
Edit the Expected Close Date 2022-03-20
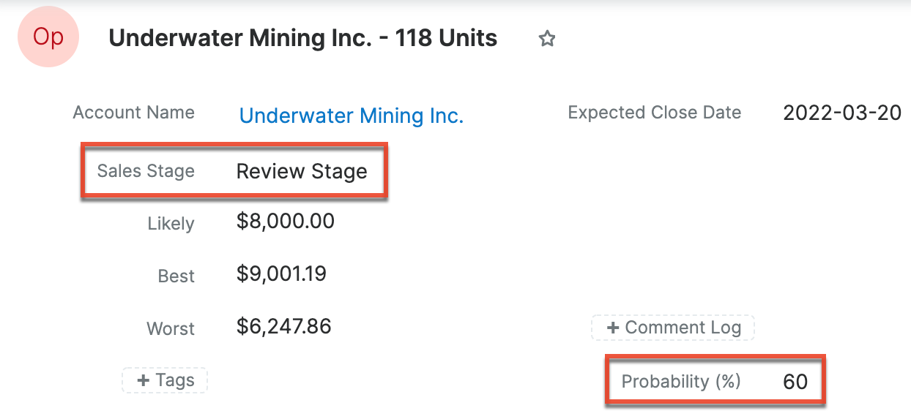(x=842, y=113)
